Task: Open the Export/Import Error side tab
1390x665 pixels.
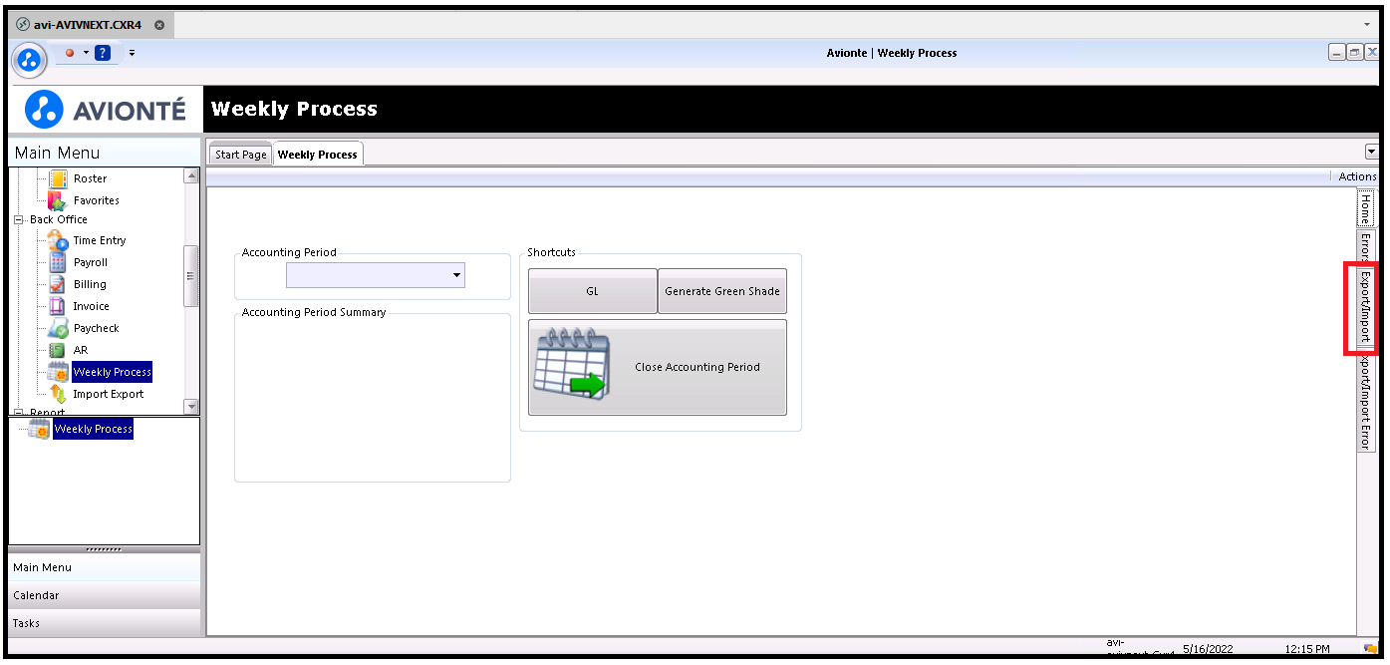Action: (x=1366, y=402)
